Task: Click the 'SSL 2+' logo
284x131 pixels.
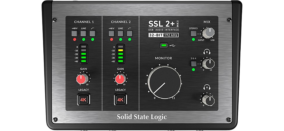Action: pyautogui.click(x=162, y=24)
